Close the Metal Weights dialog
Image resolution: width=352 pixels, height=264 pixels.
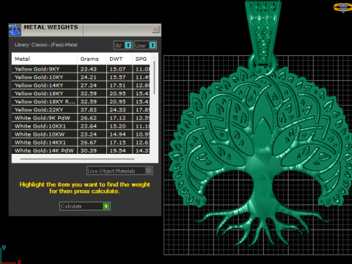tap(155, 29)
